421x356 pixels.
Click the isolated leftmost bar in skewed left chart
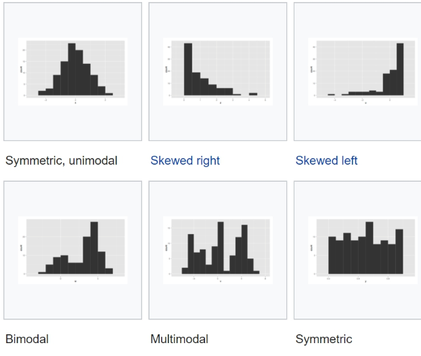tap(331, 94)
